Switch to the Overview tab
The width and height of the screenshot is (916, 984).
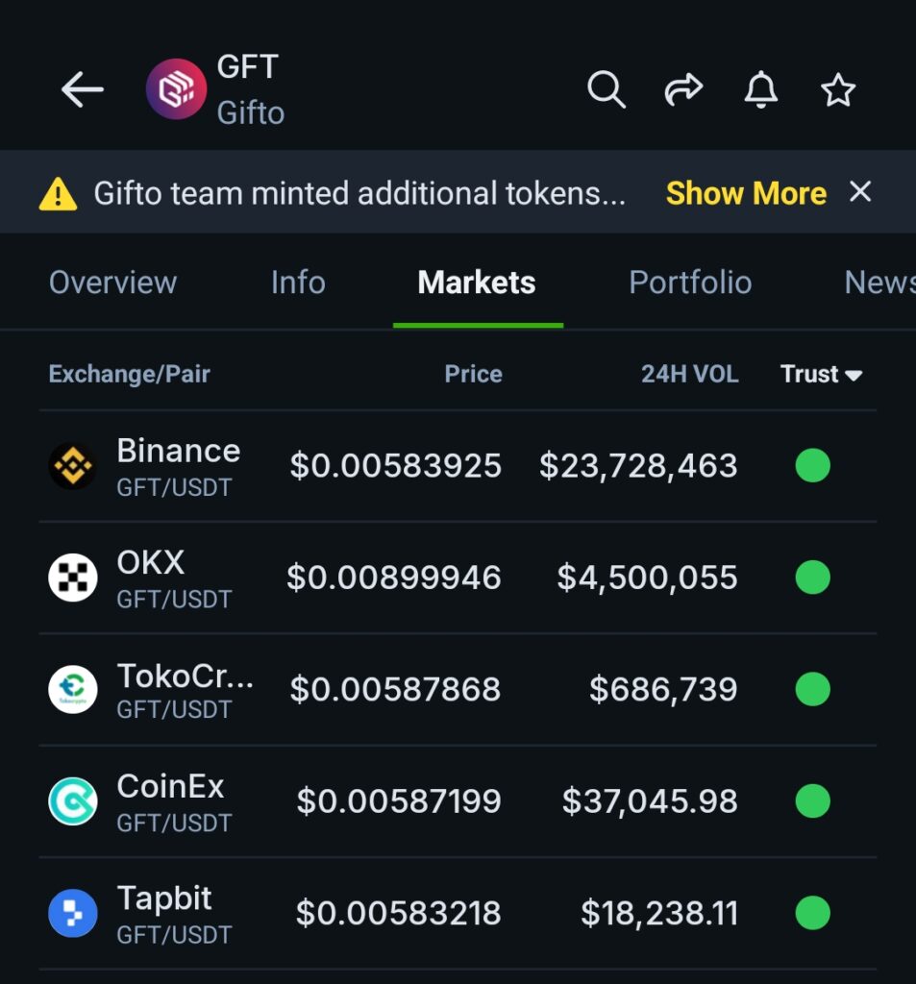(x=113, y=283)
